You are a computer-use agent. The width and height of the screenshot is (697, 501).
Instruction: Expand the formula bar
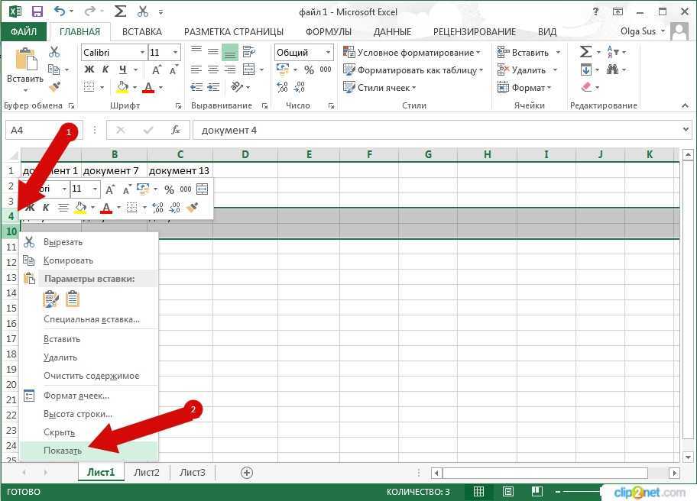tap(685, 130)
